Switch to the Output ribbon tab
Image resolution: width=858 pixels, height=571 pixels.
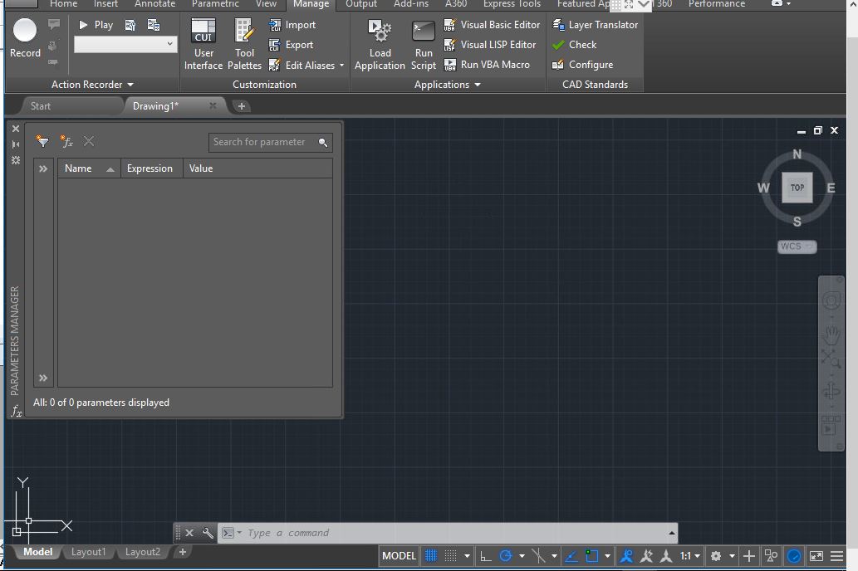[361, 4]
